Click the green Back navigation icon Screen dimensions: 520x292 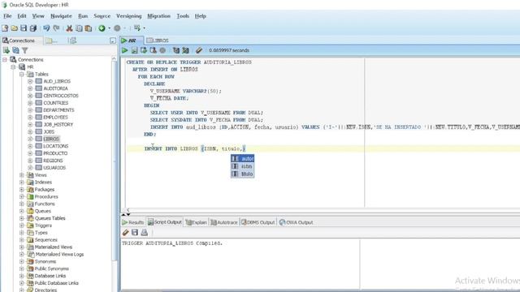[102, 28]
